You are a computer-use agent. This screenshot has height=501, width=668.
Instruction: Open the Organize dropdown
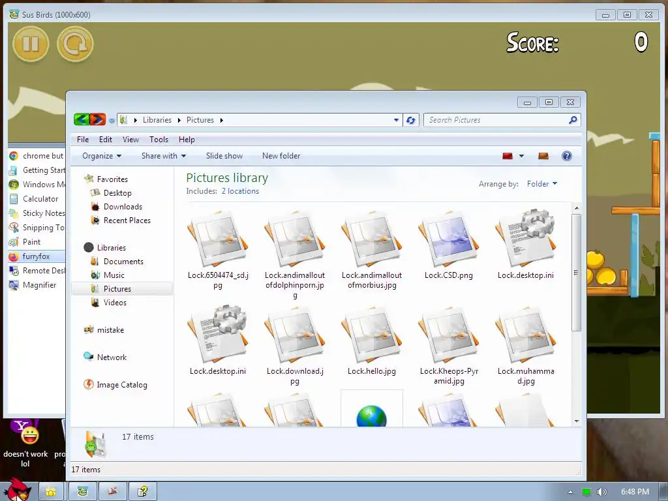[x=102, y=156]
